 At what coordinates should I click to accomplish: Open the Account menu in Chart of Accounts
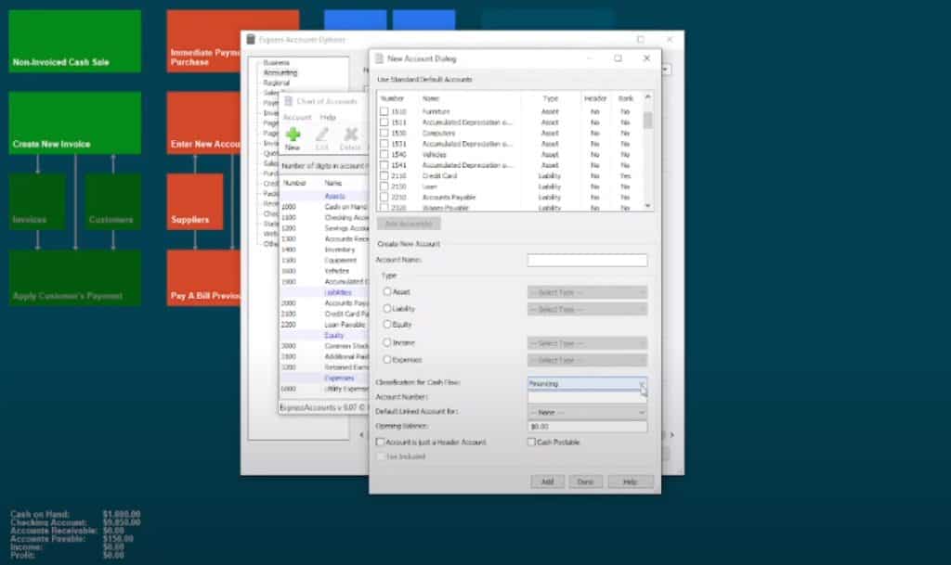[x=297, y=118]
